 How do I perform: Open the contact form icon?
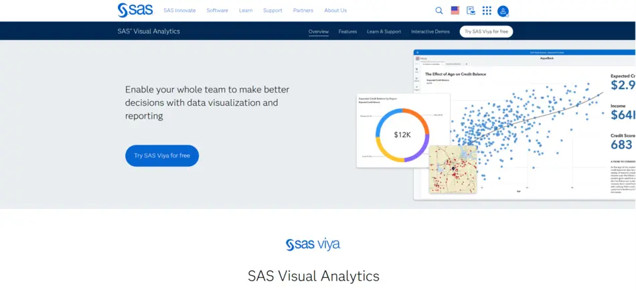pos(471,11)
